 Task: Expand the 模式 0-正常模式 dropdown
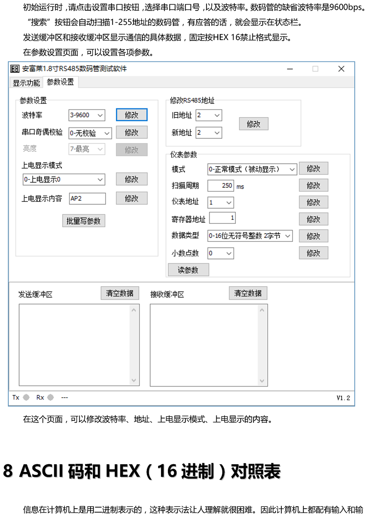pyautogui.click(x=252, y=169)
